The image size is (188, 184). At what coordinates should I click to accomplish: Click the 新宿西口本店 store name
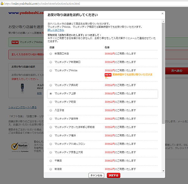click(62, 54)
